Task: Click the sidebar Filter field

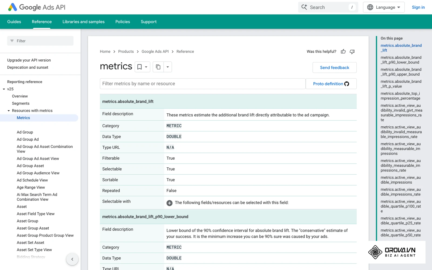Action: click(40, 41)
